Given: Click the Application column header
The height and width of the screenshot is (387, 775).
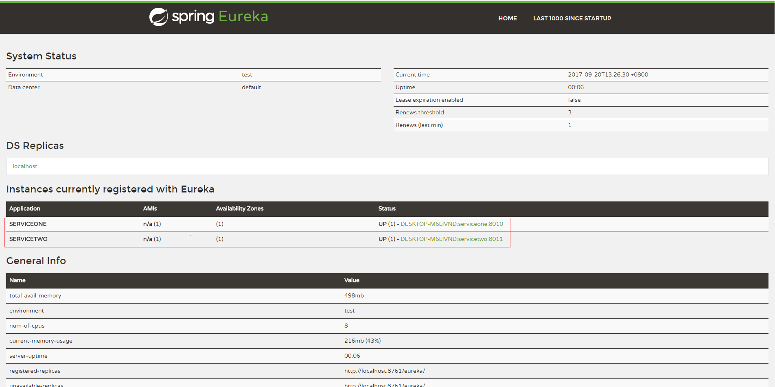Looking at the screenshot, I should coord(25,208).
